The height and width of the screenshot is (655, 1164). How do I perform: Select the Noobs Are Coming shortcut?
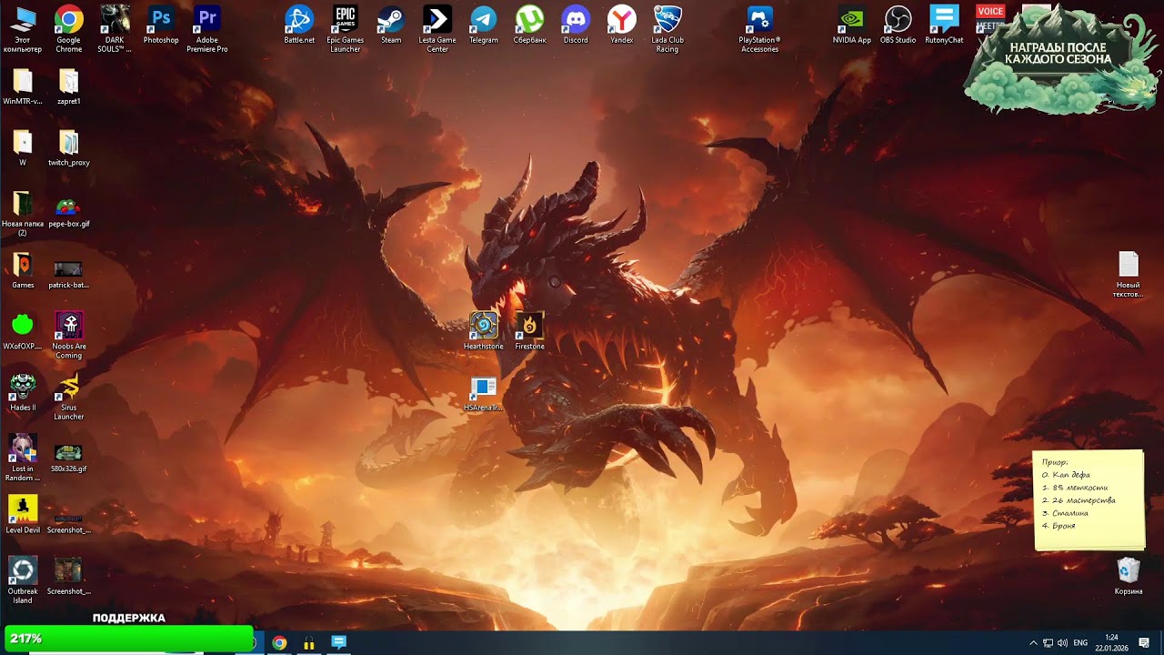(x=69, y=335)
